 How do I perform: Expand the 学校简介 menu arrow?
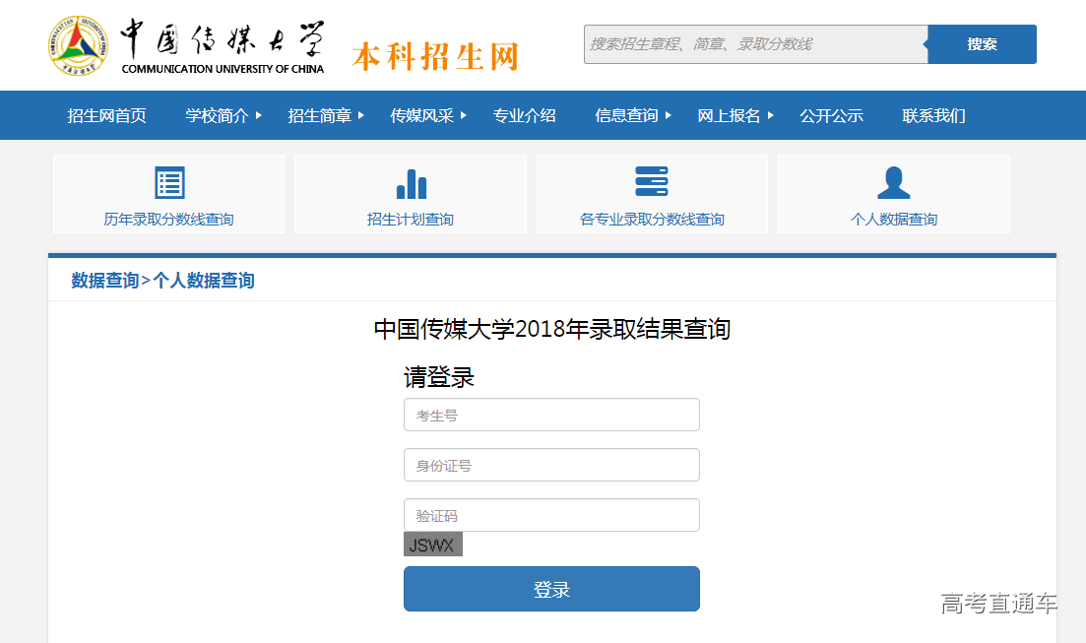[259, 115]
